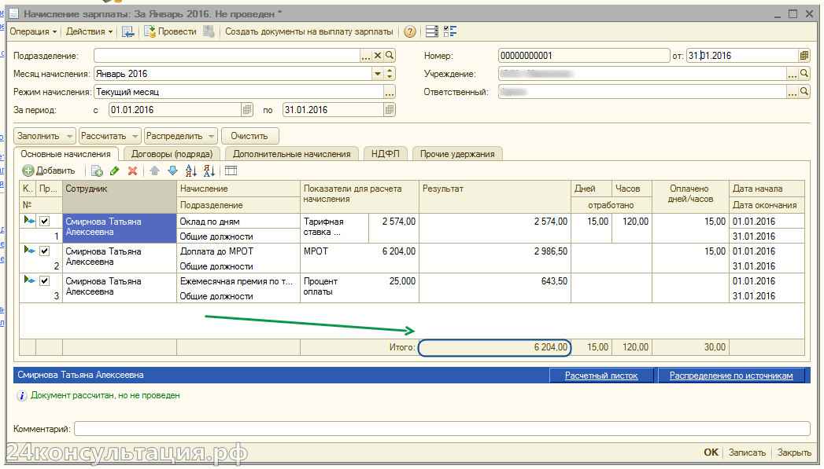Toggle the checkbox for Доплата до МРОТ row
This screenshot has height=469, width=824.
click(x=45, y=251)
